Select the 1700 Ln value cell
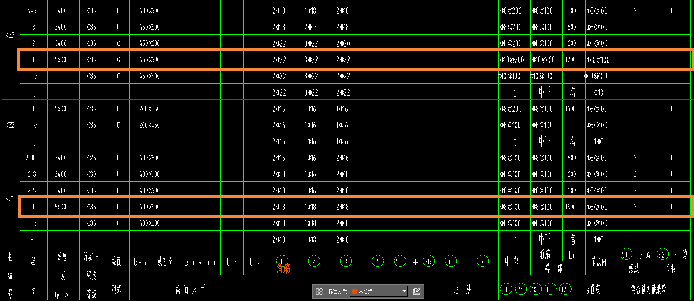 [x=571, y=60]
